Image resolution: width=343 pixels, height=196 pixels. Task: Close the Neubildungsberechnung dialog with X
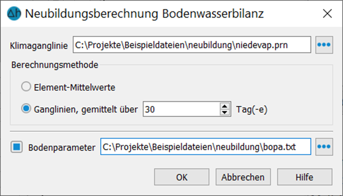327,14
